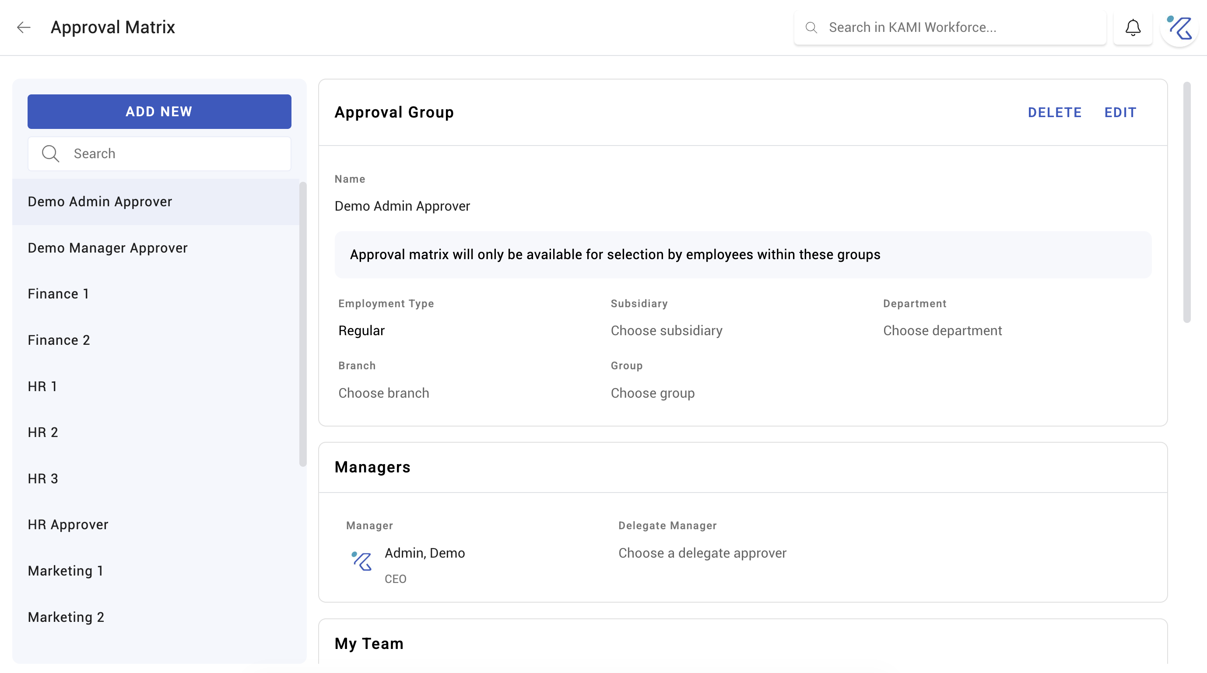Open notifications bell
This screenshot has width=1207, height=673.
tap(1133, 28)
